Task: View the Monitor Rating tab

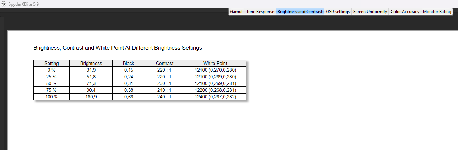Action: 437,12
